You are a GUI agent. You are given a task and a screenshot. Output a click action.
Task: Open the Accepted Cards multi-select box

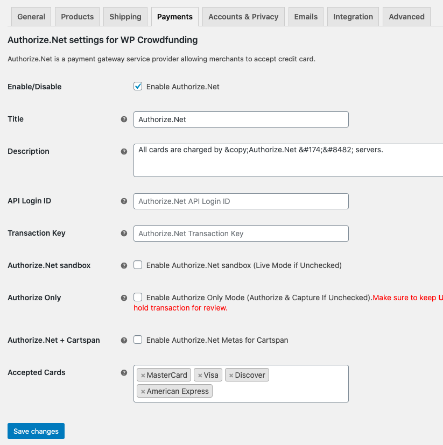pos(241,384)
